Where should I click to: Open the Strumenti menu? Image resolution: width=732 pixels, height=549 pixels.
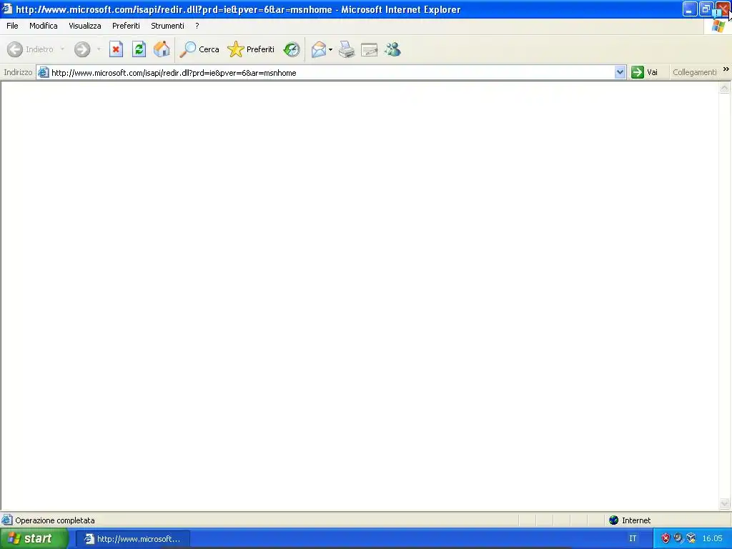point(167,26)
